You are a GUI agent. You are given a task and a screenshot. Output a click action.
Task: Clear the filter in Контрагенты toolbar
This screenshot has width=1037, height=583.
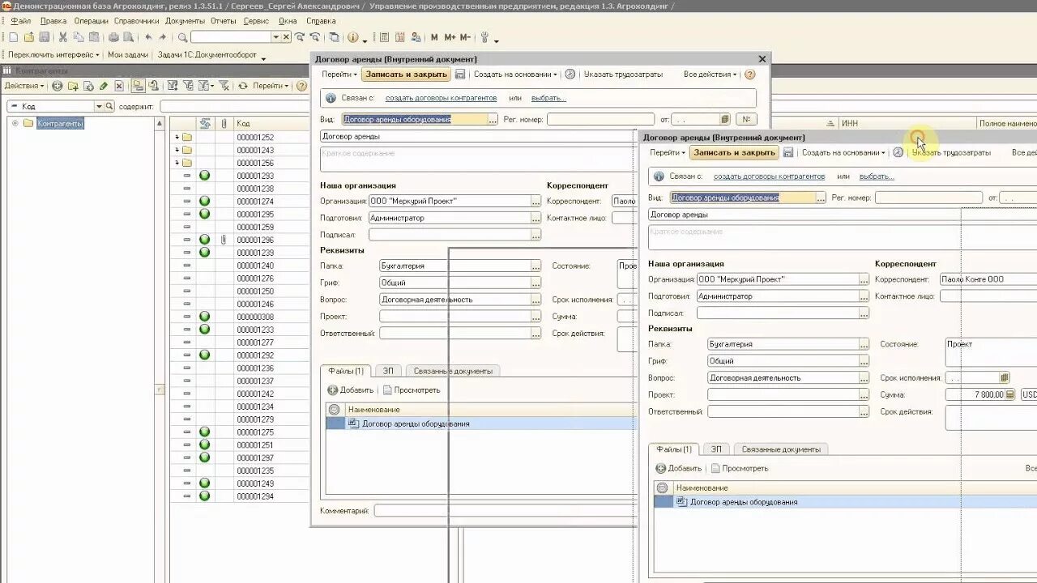223,86
